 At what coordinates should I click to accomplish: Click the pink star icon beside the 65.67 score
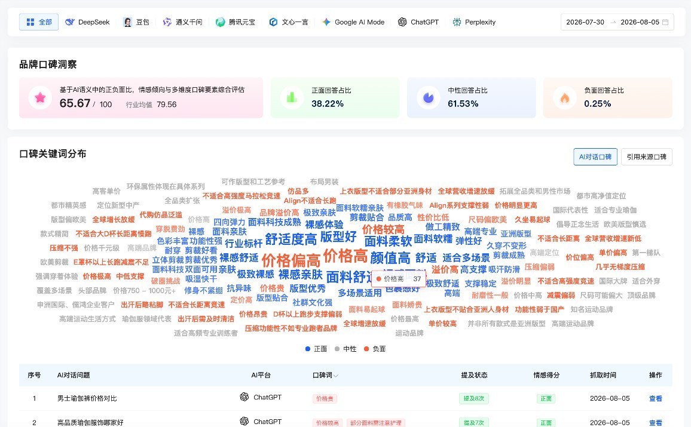(40, 97)
